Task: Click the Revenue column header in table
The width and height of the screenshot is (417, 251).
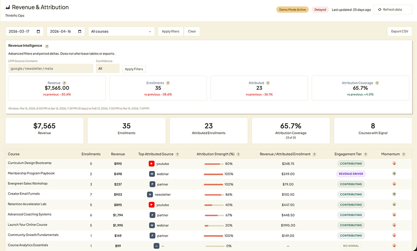Action: pos(118,154)
